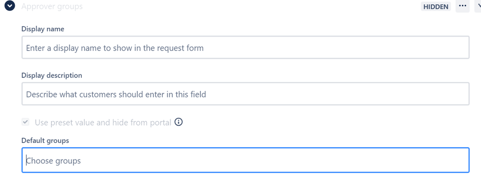Image resolution: width=481 pixels, height=175 pixels.
Task: Collapse the Approver groups section chevron
Action: click(x=10, y=6)
